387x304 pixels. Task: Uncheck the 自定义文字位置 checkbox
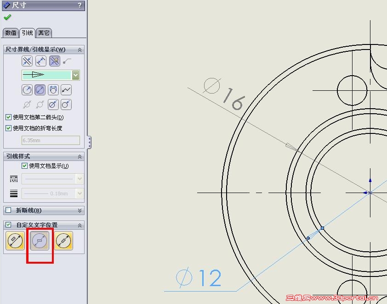coord(8,225)
